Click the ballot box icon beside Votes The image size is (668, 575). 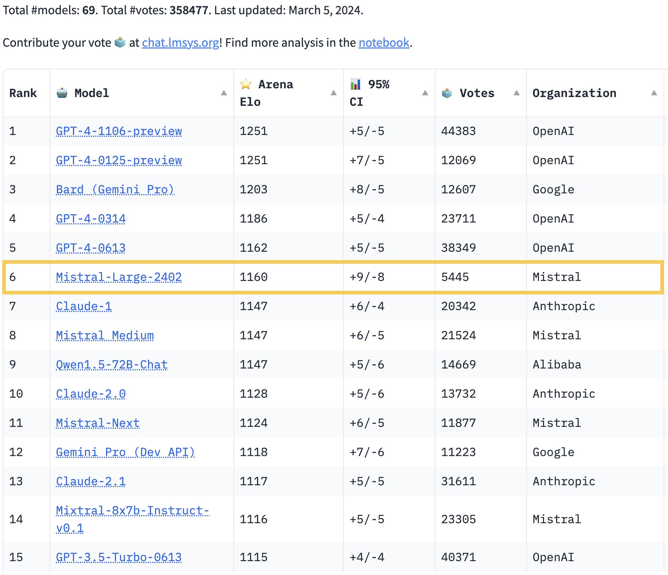tap(447, 93)
